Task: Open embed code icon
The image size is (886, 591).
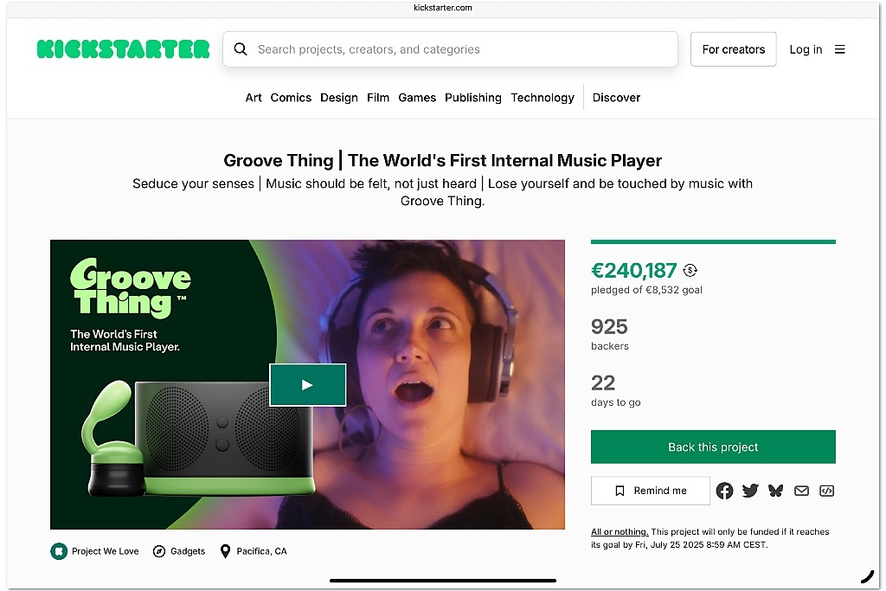Action: coord(826,491)
